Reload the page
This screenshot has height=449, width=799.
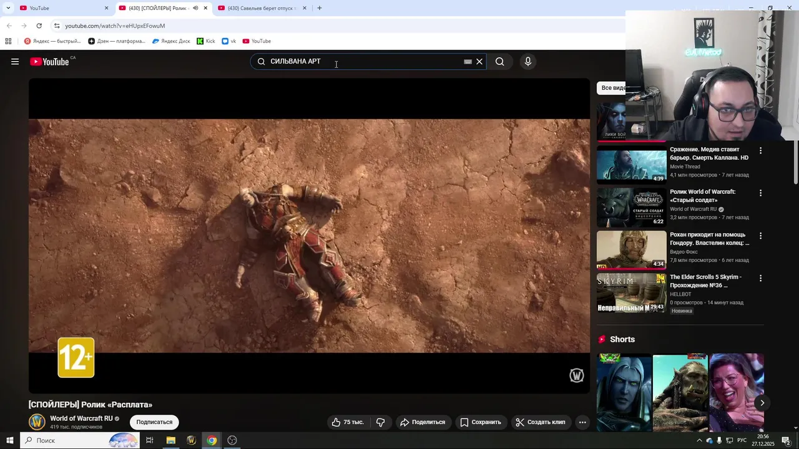pos(39,26)
